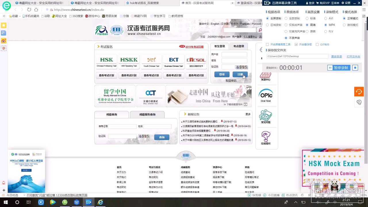
Task: Click 更改目录 to change save folder
Action: click(x=336, y=56)
